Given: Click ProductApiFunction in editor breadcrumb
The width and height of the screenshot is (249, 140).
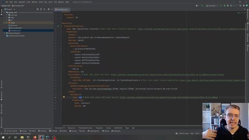Looking at the screenshot, I should pyautogui.click(x=86, y=128).
